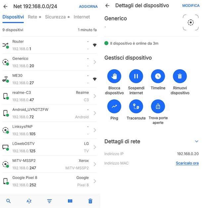This screenshot has width=202, height=208.
Task: Go back from Dettagli del dispositivo screen
Action: 107,6
